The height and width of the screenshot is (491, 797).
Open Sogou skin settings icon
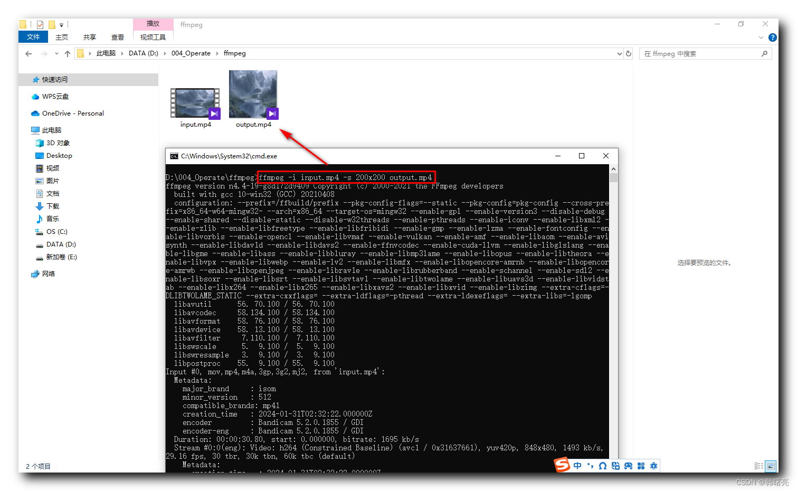pyautogui.click(x=654, y=466)
